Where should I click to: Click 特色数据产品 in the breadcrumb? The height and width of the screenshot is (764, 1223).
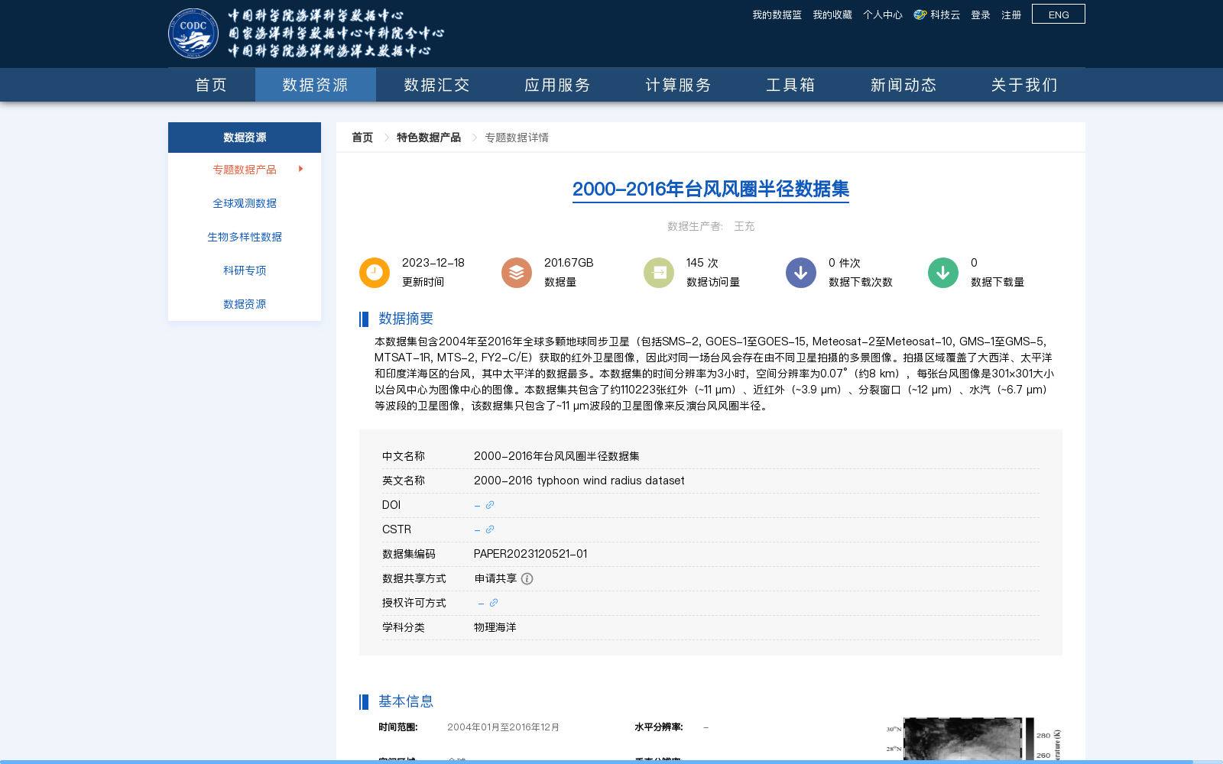tap(429, 138)
